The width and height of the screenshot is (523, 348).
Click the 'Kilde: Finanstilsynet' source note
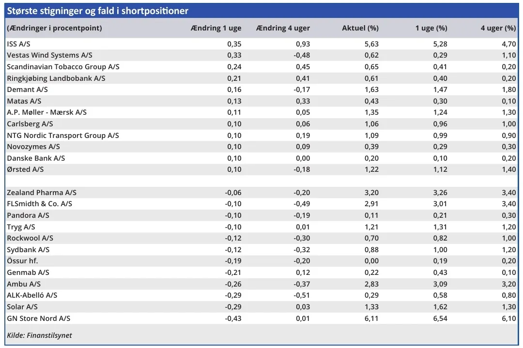click(39, 335)
